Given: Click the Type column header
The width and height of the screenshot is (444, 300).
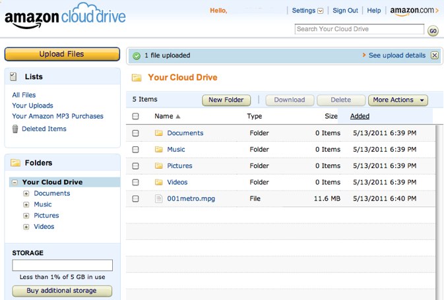Looking at the screenshot, I should [x=254, y=116].
